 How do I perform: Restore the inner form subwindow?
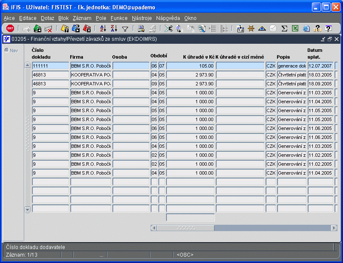click(330, 39)
